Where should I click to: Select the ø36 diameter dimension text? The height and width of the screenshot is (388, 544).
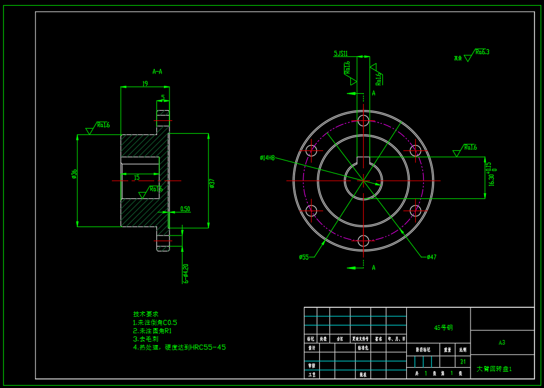coord(74,174)
